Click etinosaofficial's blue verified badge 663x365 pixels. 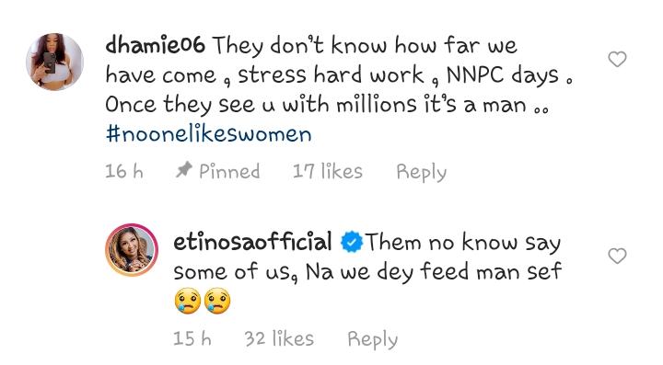pyautogui.click(x=352, y=242)
